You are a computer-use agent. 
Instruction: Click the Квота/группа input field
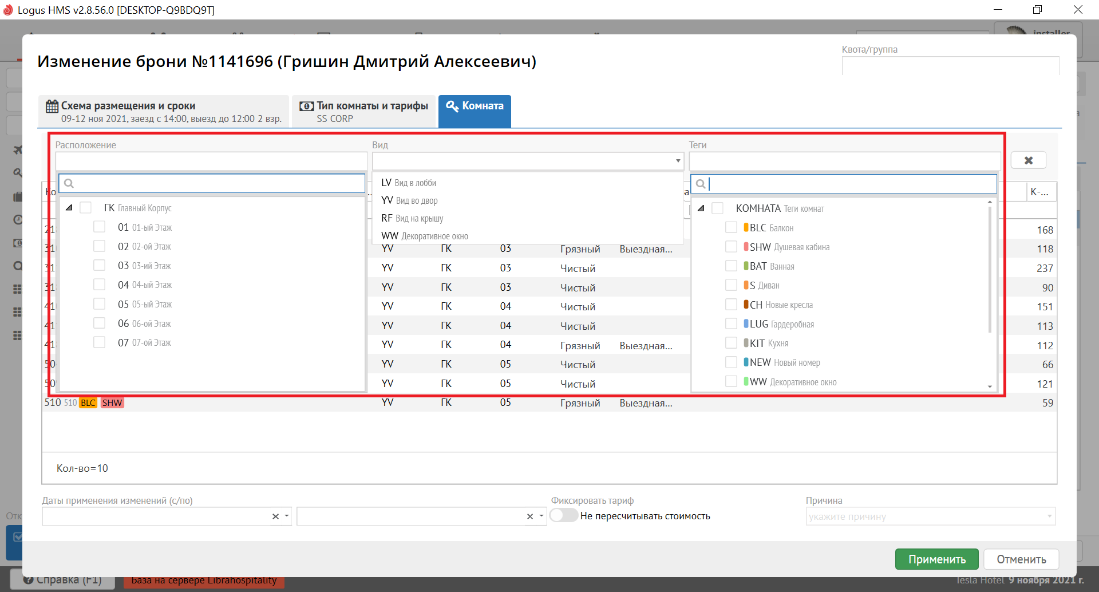pos(950,66)
